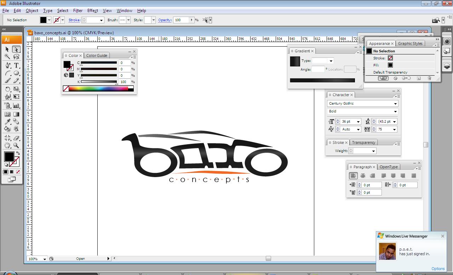Image resolution: width=453 pixels, height=275 pixels.
Task: Open the Effect menu
Action: 92,11
